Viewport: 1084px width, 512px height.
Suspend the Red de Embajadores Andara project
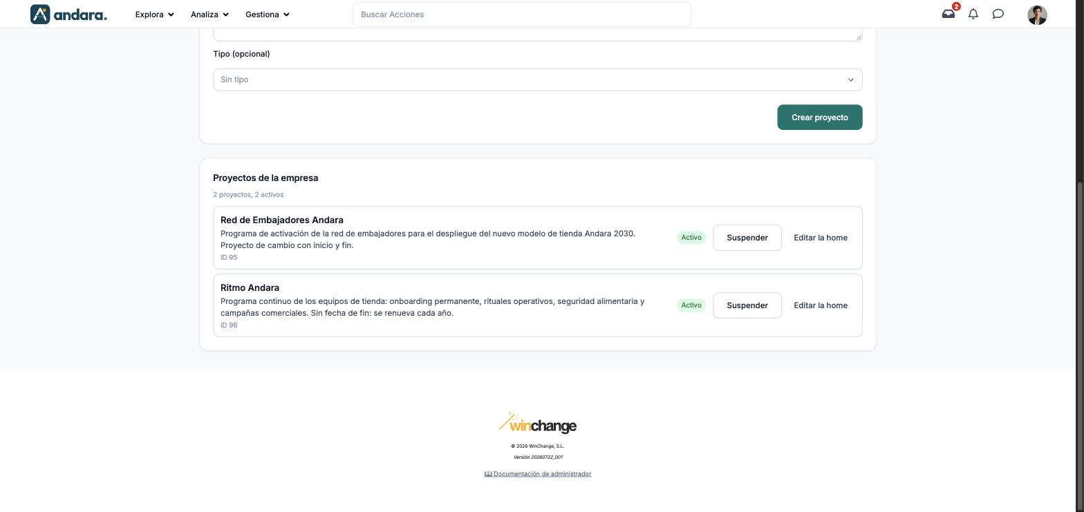click(747, 238)
